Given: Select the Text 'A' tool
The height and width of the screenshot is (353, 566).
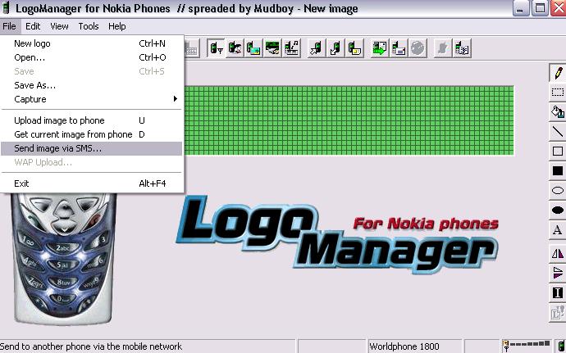Looking at the screenshot, I should [x=558, y=229].
